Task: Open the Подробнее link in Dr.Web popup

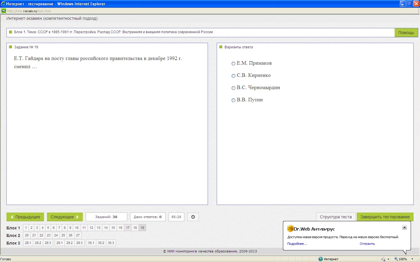Action: click(297, 244)
